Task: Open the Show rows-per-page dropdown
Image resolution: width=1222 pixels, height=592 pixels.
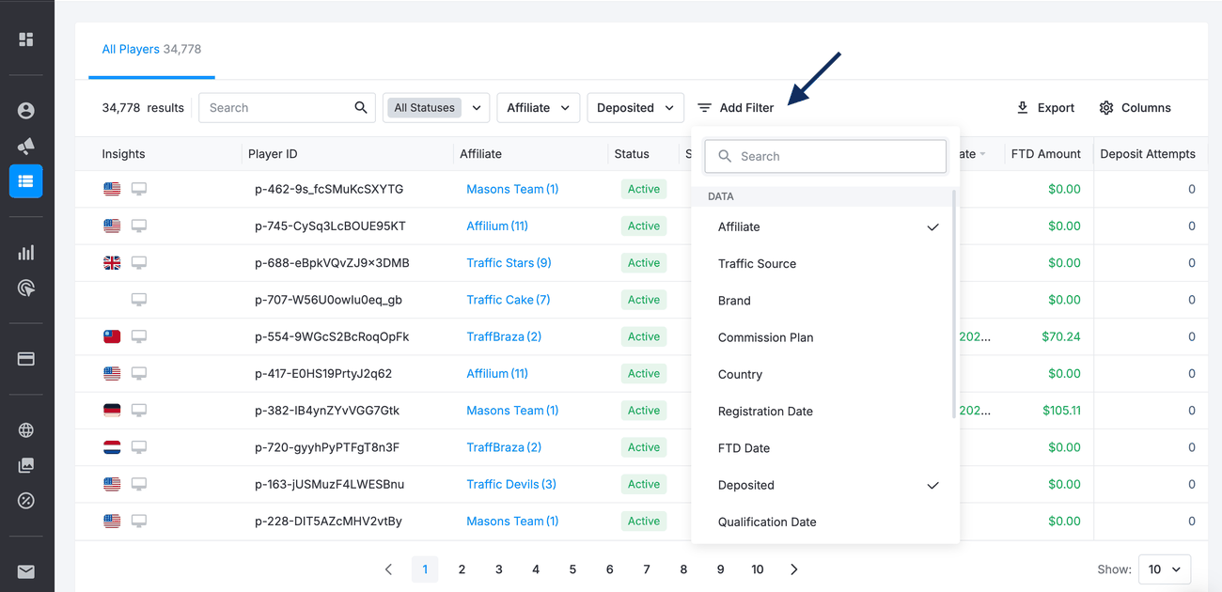Action: click(1165, 569)
